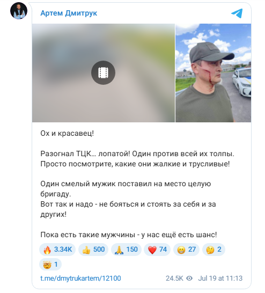The height and width of the screenshot is (293, 265).
Task: Click the praying hands reaction 150
Action: tap(126, 250)
